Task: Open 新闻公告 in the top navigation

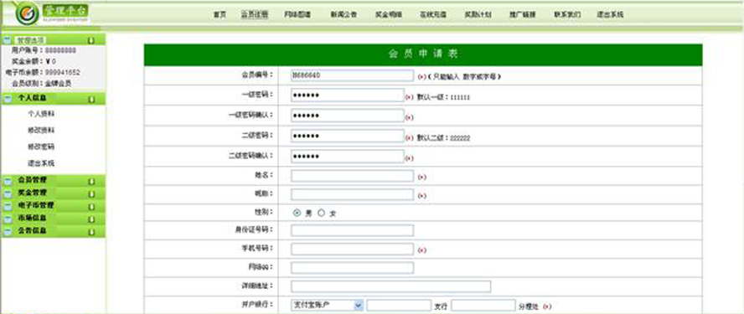Action: (x=344, y=15)
